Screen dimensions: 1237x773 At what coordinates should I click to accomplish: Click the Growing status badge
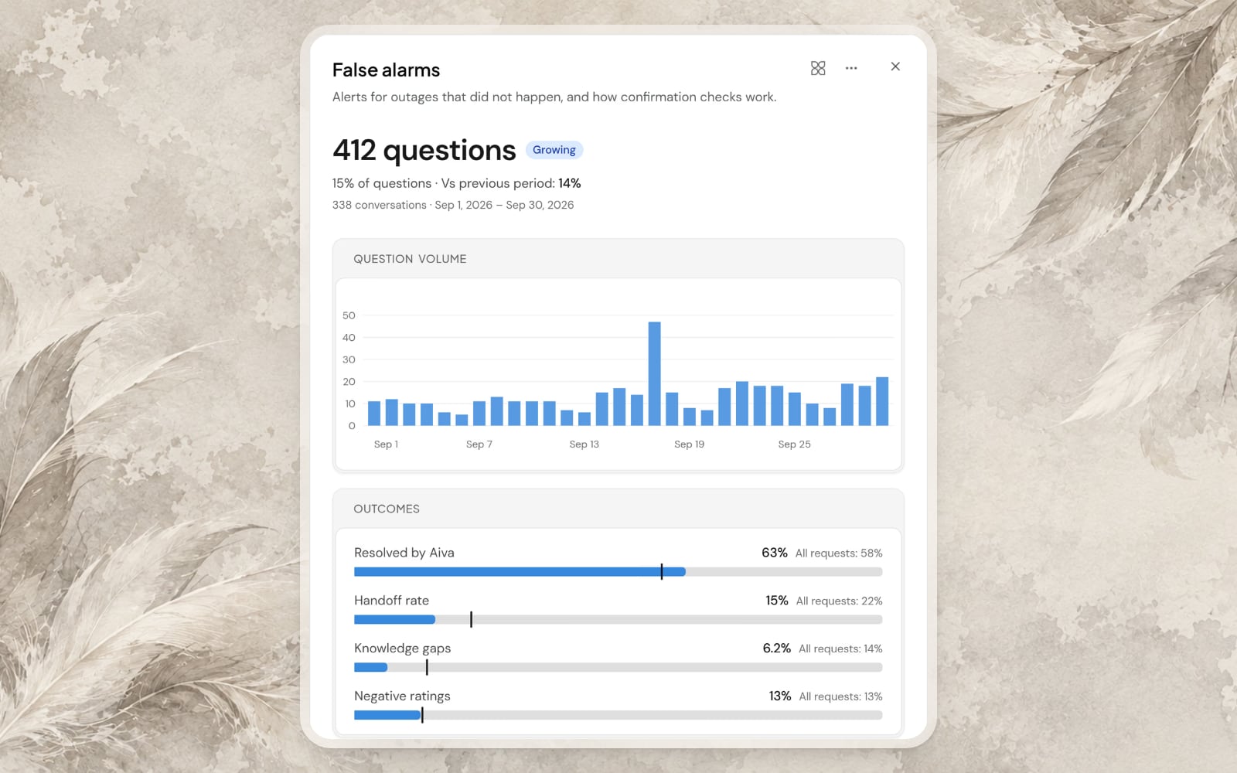(554, 150)
